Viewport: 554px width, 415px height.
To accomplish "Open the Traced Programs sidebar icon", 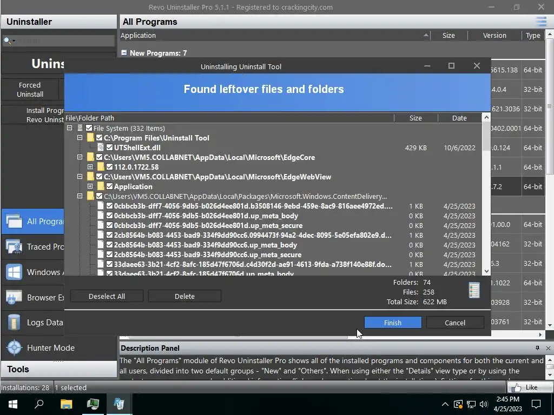I will [x=14, y=246].
